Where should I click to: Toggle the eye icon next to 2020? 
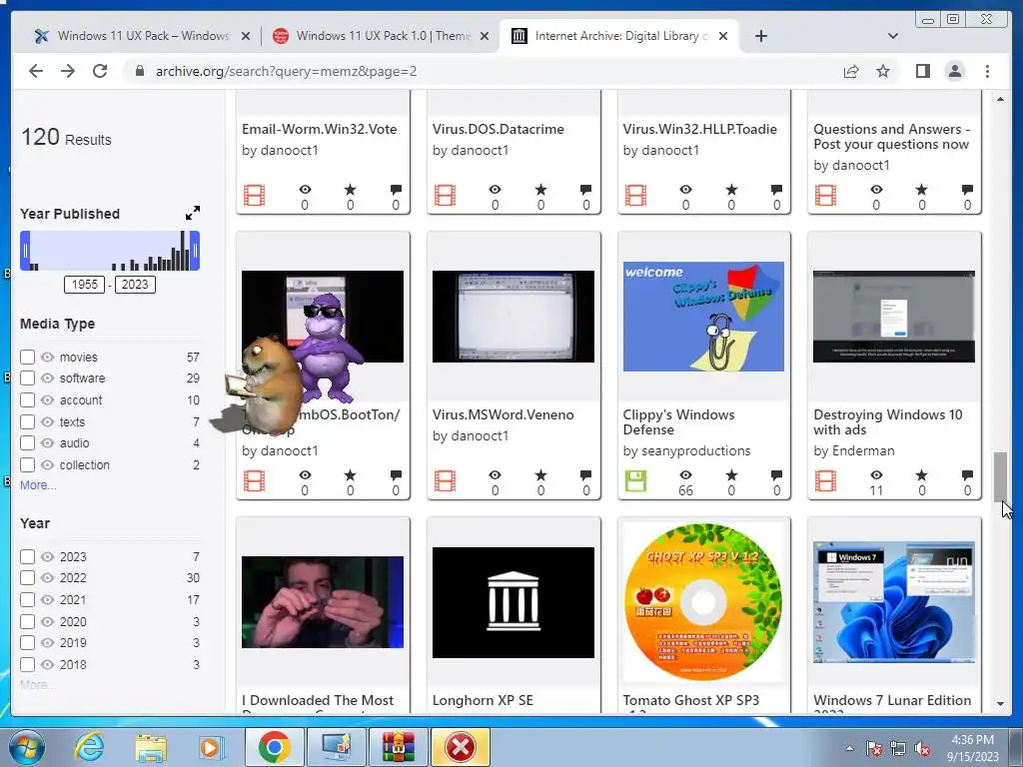tap(47, 622)
